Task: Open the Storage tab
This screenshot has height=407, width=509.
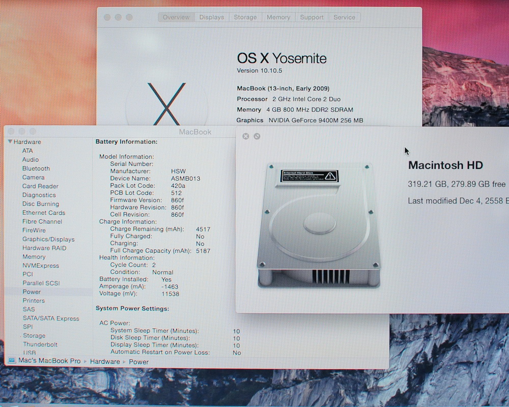Action: point(245,17)
